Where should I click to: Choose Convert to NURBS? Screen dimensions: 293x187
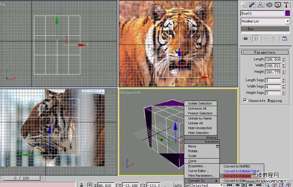[x=237, y=166]
